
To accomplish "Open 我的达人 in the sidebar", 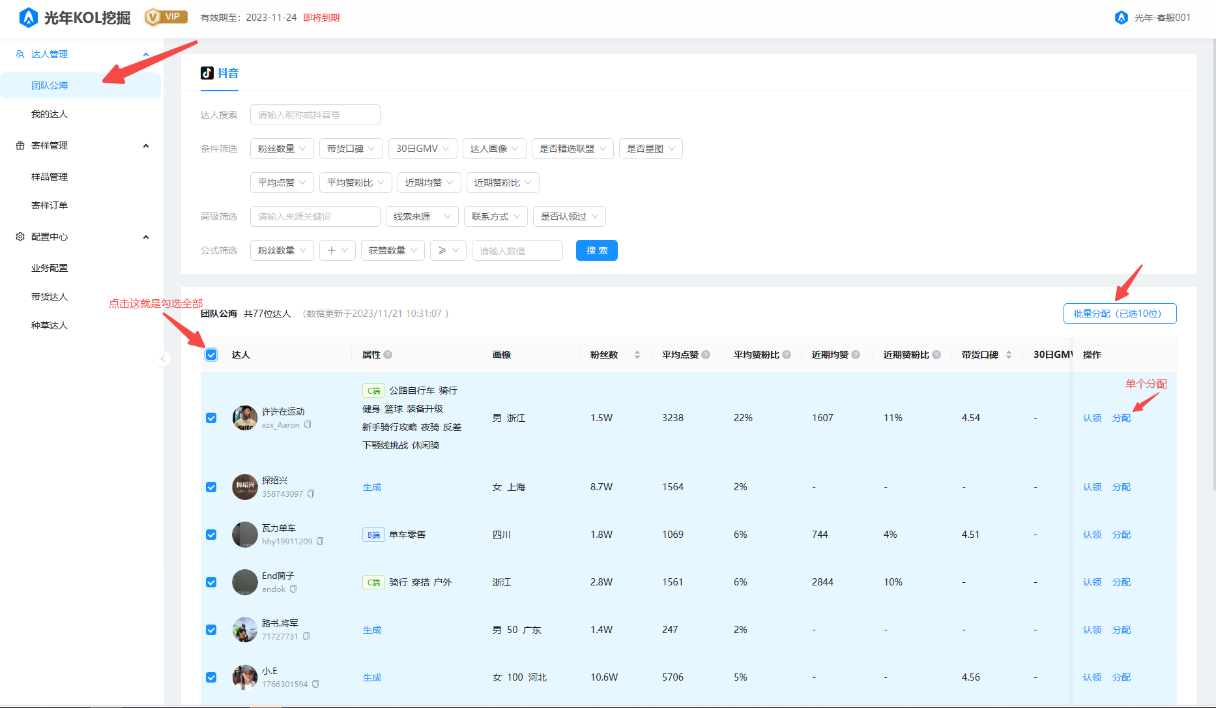I will 50,114.
